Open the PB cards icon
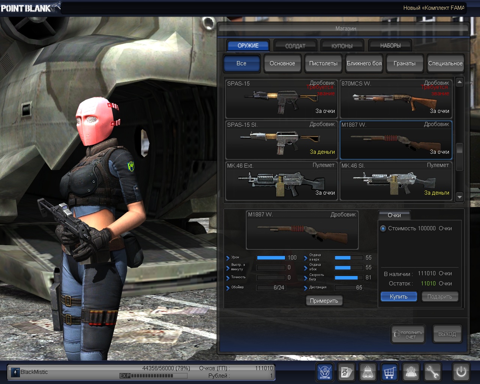 pyautogui.click(x=346, y=372)
